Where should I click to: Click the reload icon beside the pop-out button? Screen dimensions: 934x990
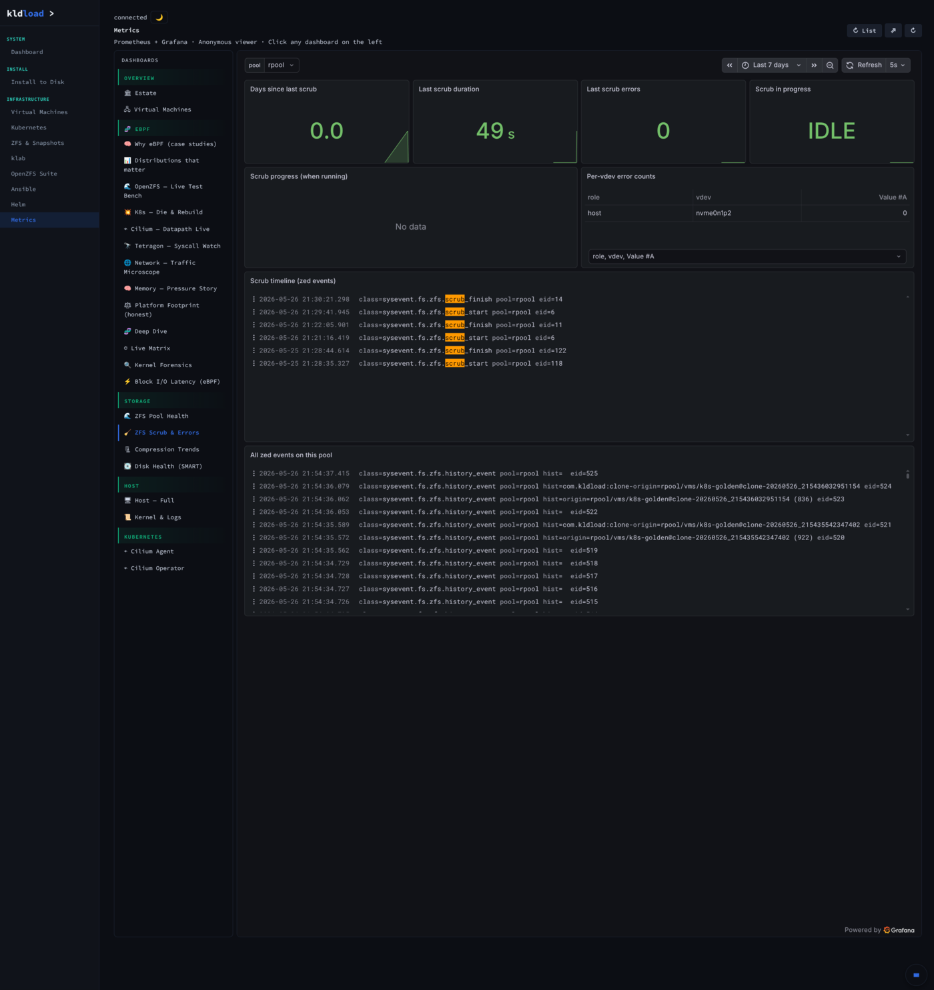pyautogui.click(x=913, y=30)
